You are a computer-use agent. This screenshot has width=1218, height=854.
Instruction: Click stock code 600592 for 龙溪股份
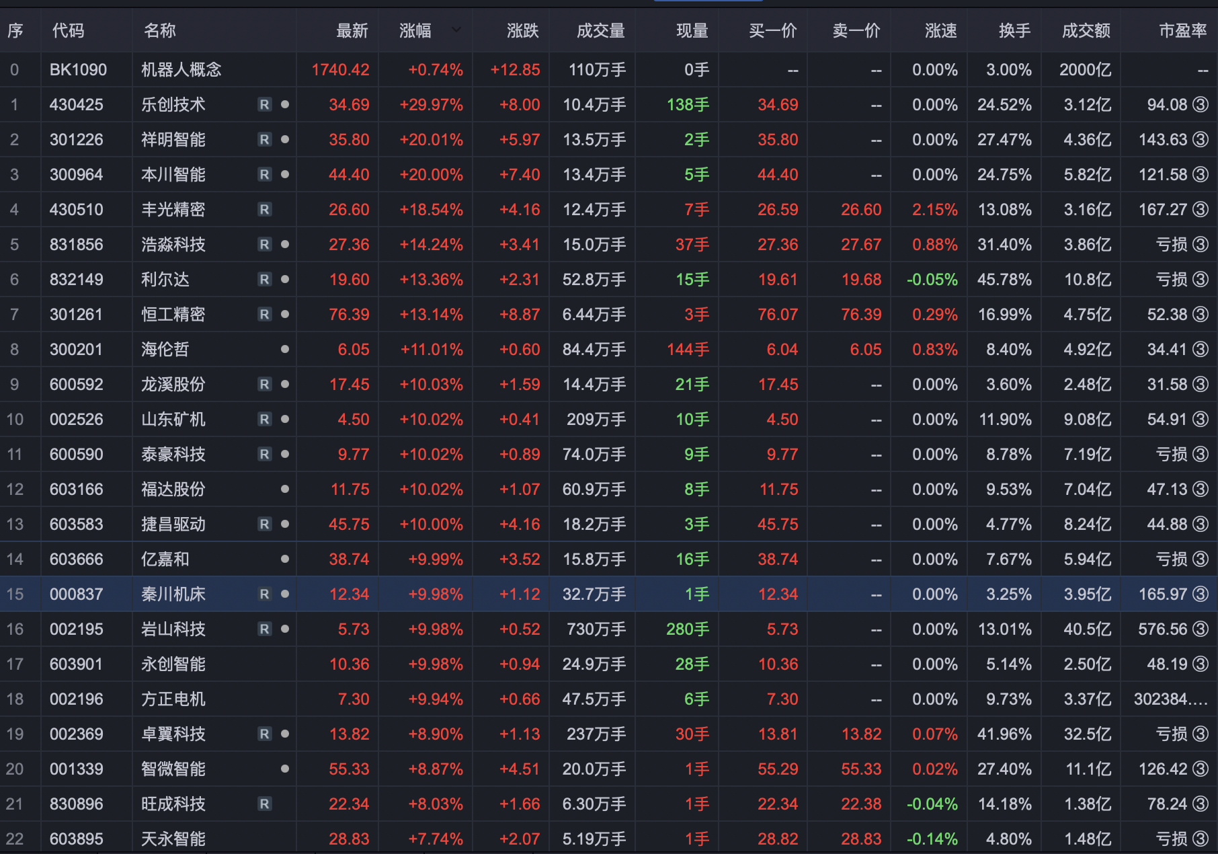(x=76, y=385)
